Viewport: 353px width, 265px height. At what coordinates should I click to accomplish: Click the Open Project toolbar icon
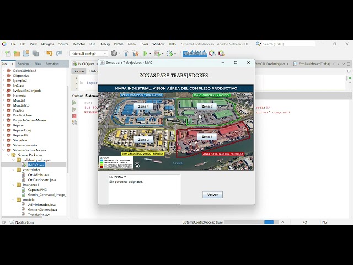click(x=26, y=54)
